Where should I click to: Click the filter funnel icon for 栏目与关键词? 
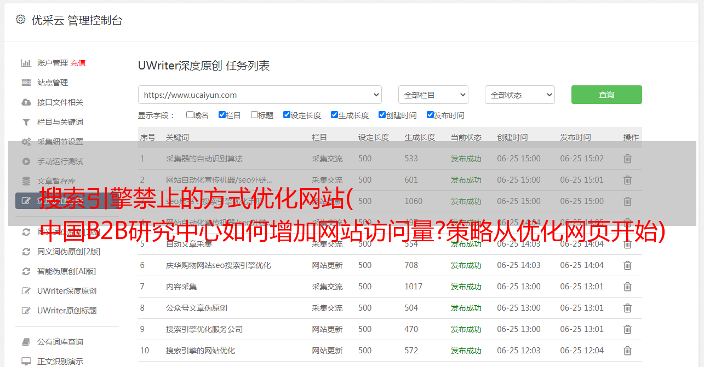click(26, 122)
